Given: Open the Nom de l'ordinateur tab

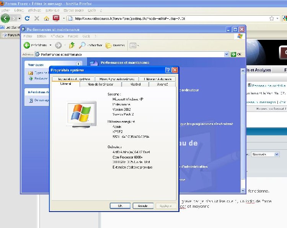Looking at the screenshot, I should (x=100, y=84).
